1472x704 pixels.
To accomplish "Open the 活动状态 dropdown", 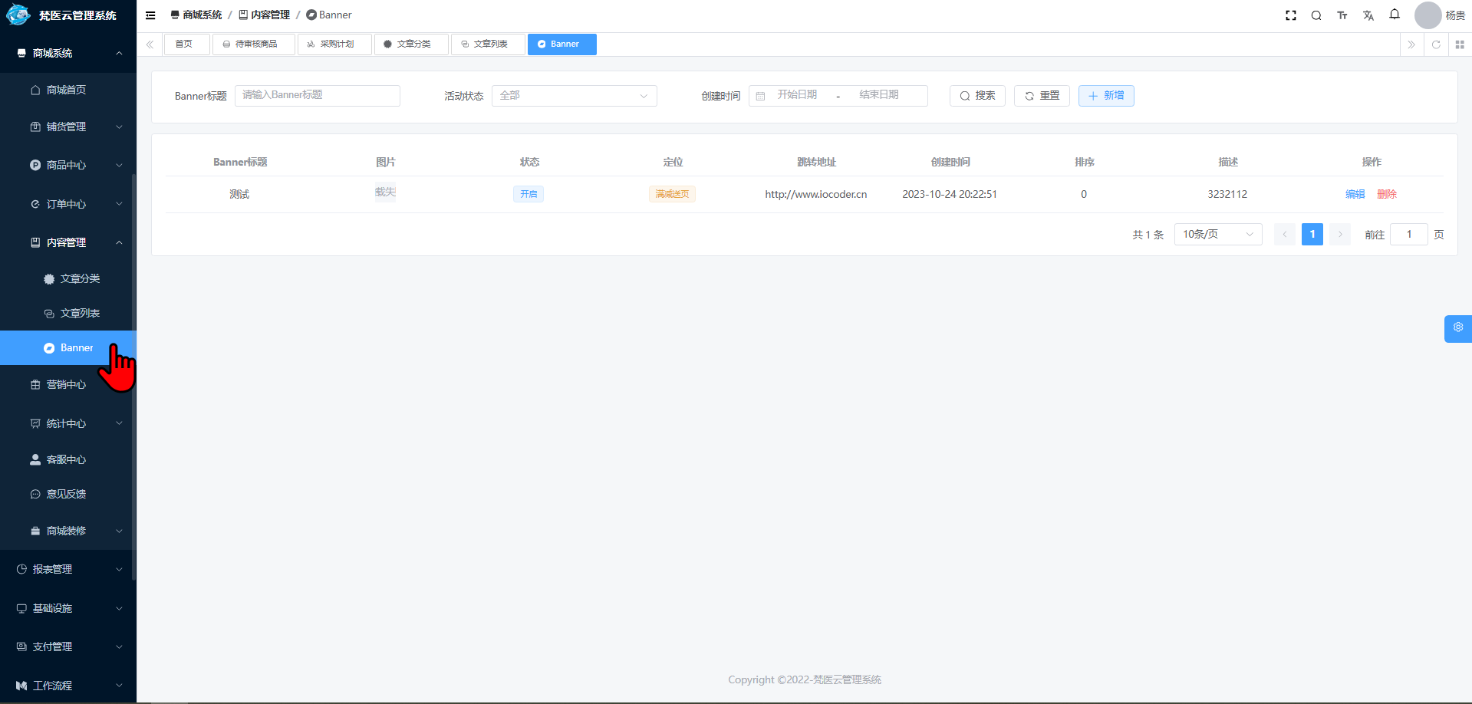I will (x=574, y=96).
